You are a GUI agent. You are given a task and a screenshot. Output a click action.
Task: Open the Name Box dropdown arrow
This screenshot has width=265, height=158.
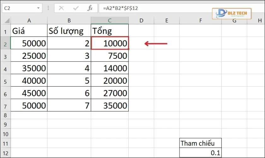click(x=38, y=8)
